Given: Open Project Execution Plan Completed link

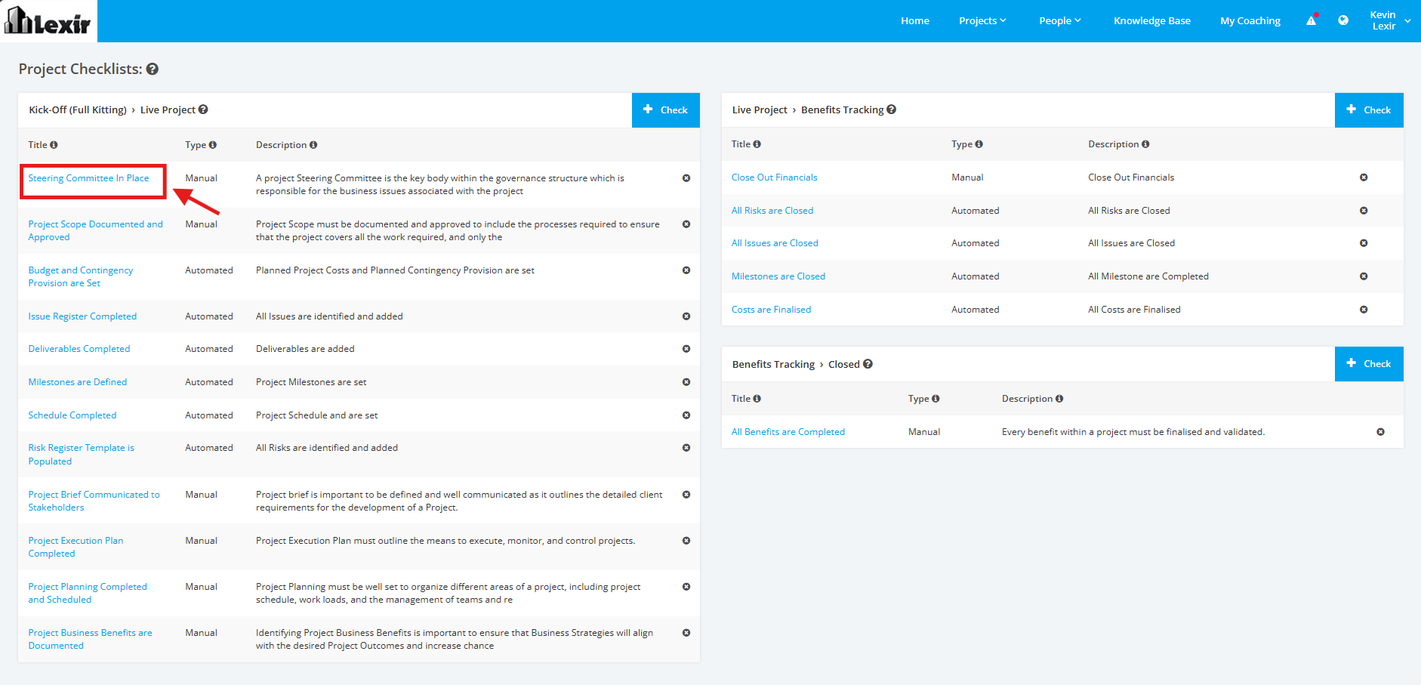Looking at the screenshot, I should pyautogui.click(x=76, y=547).
